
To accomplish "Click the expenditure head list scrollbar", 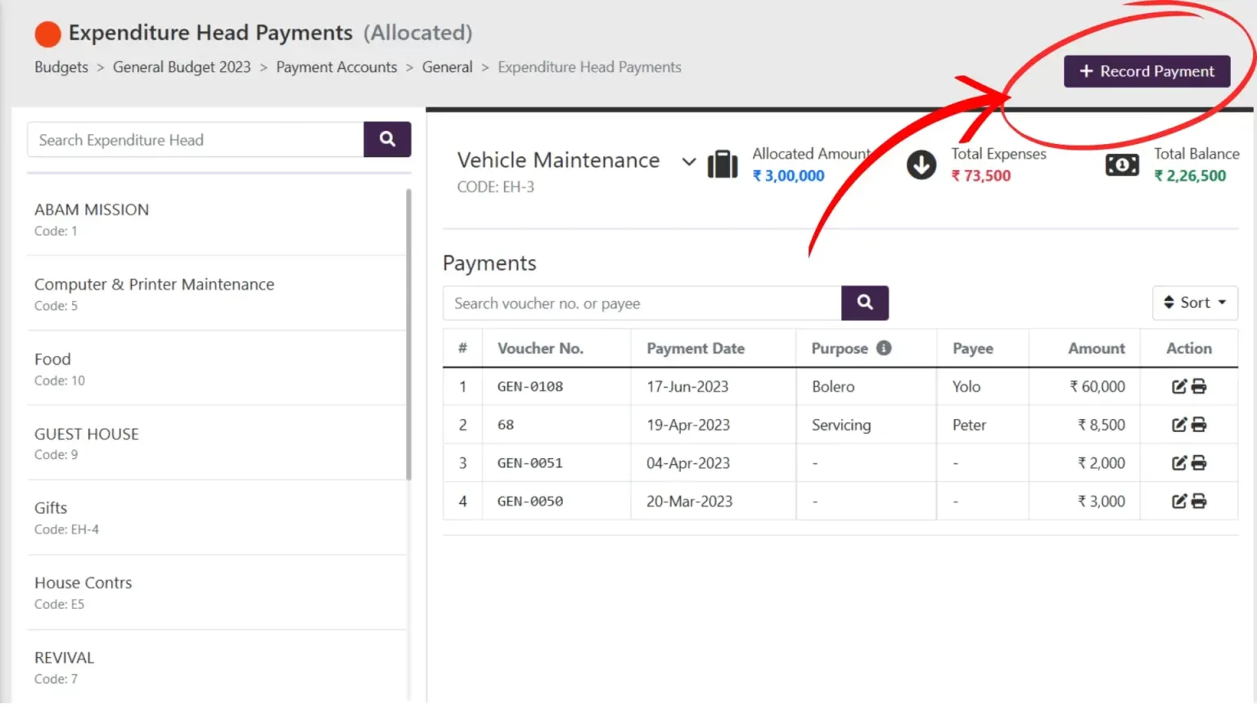I will (408, 334).
